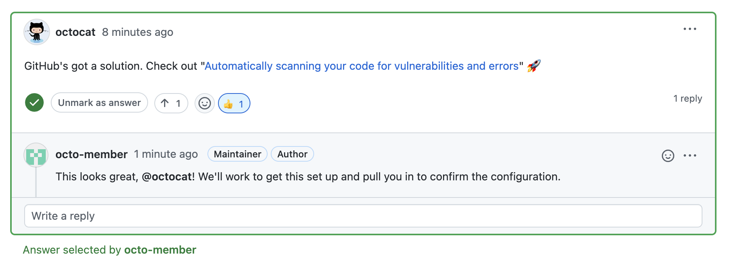Upvote octocat's answer

[171, 103]
